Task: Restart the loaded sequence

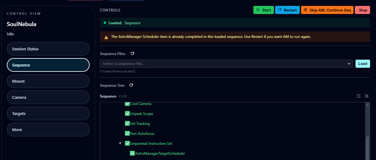Action: pyautogui.click(x=287, y=10)
